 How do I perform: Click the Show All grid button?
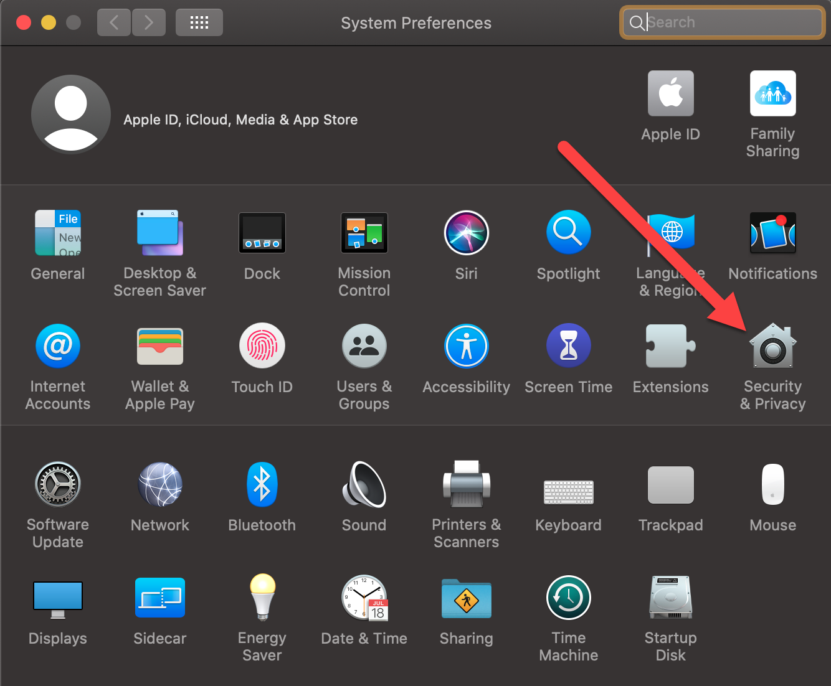[199, 23]
